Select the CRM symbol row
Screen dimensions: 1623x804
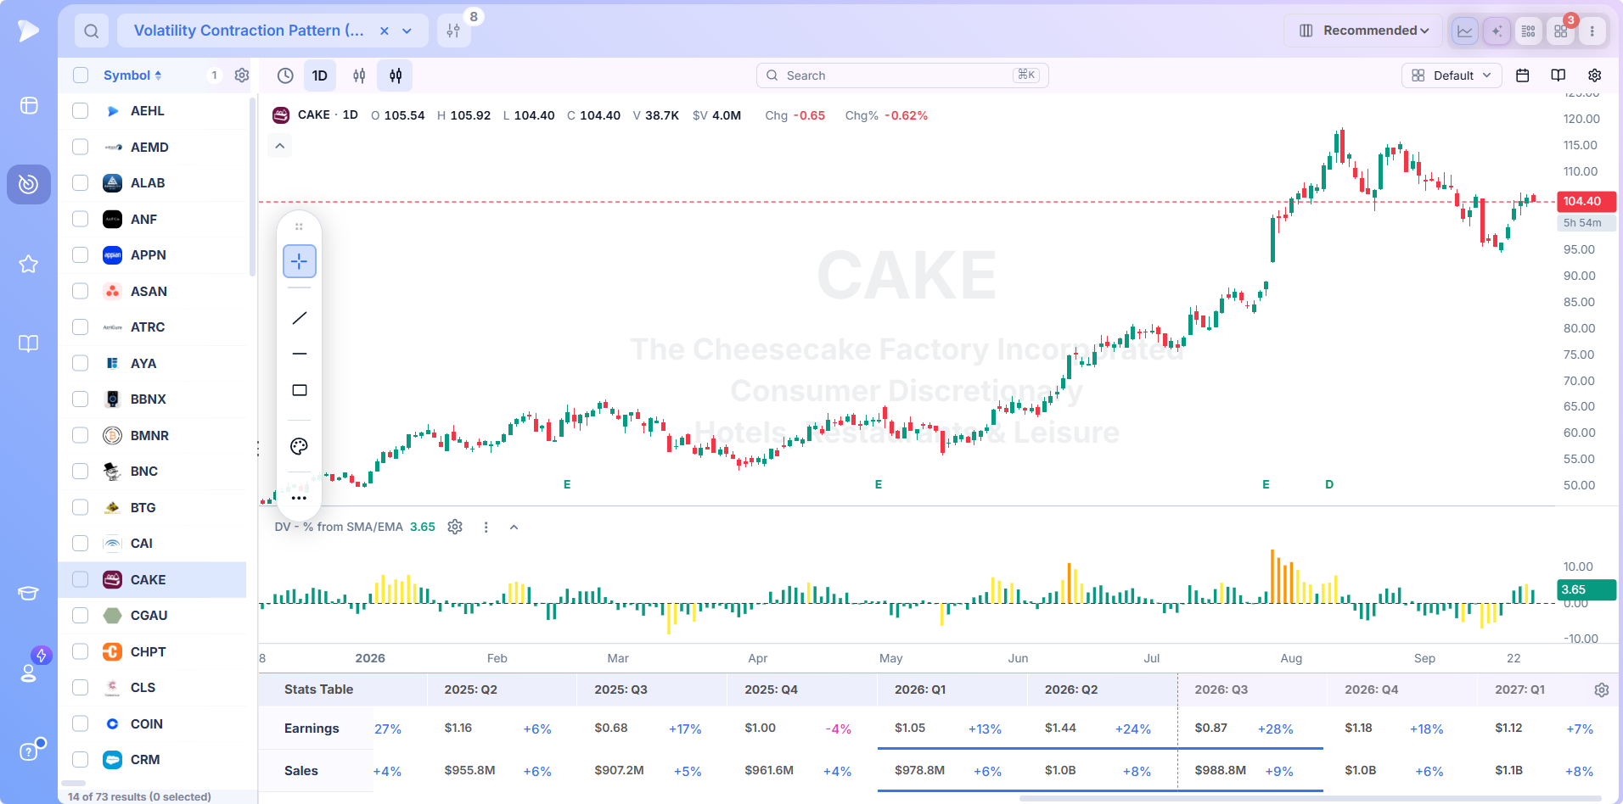click(152, 760)
